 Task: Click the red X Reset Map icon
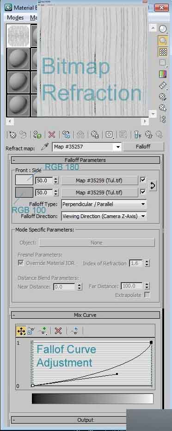51,135
